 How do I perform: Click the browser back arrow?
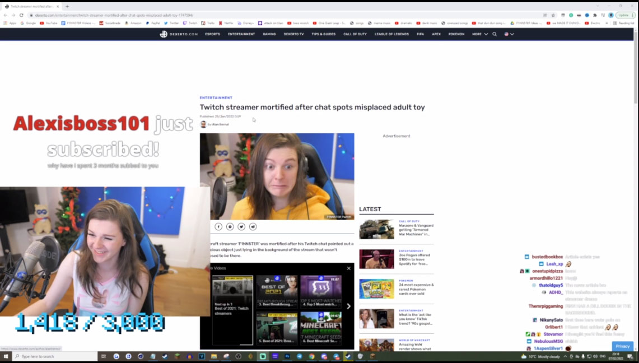tap(5, 15)
